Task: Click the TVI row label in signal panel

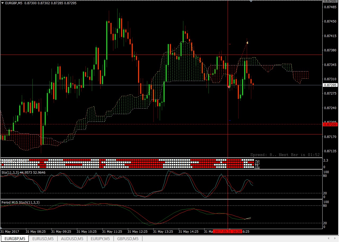Action: tap(257, 161)
